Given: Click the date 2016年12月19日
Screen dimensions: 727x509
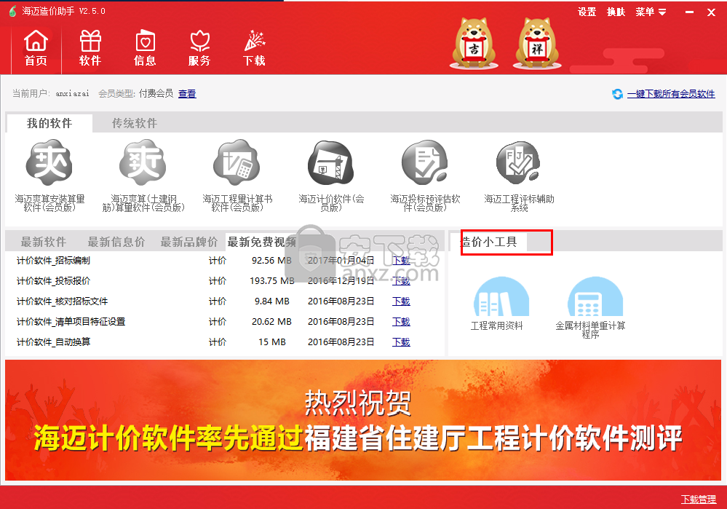Looking at the screenshot, I should pyautogui.click(x=341, y=281).
